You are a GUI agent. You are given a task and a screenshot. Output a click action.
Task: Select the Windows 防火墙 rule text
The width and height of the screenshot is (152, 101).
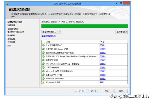tap(53, 82)
